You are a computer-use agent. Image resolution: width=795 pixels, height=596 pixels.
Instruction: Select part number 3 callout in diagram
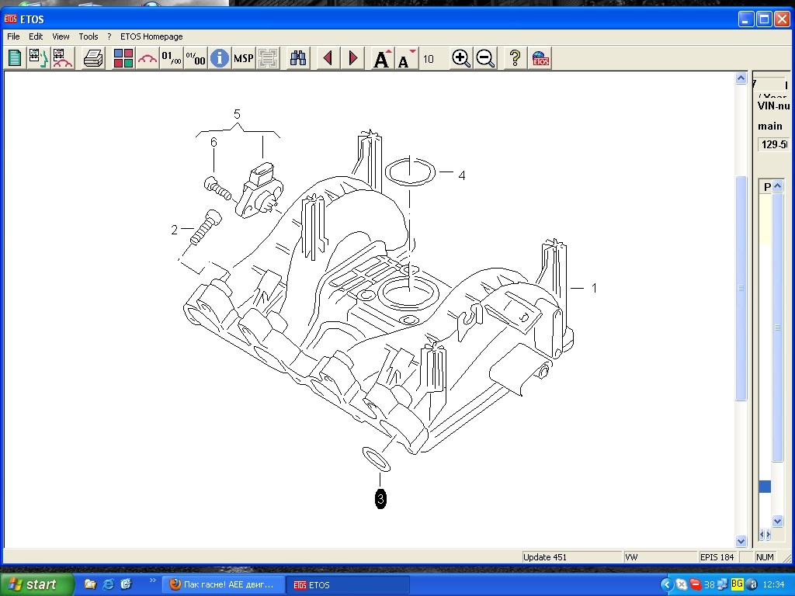click(380, 499)
